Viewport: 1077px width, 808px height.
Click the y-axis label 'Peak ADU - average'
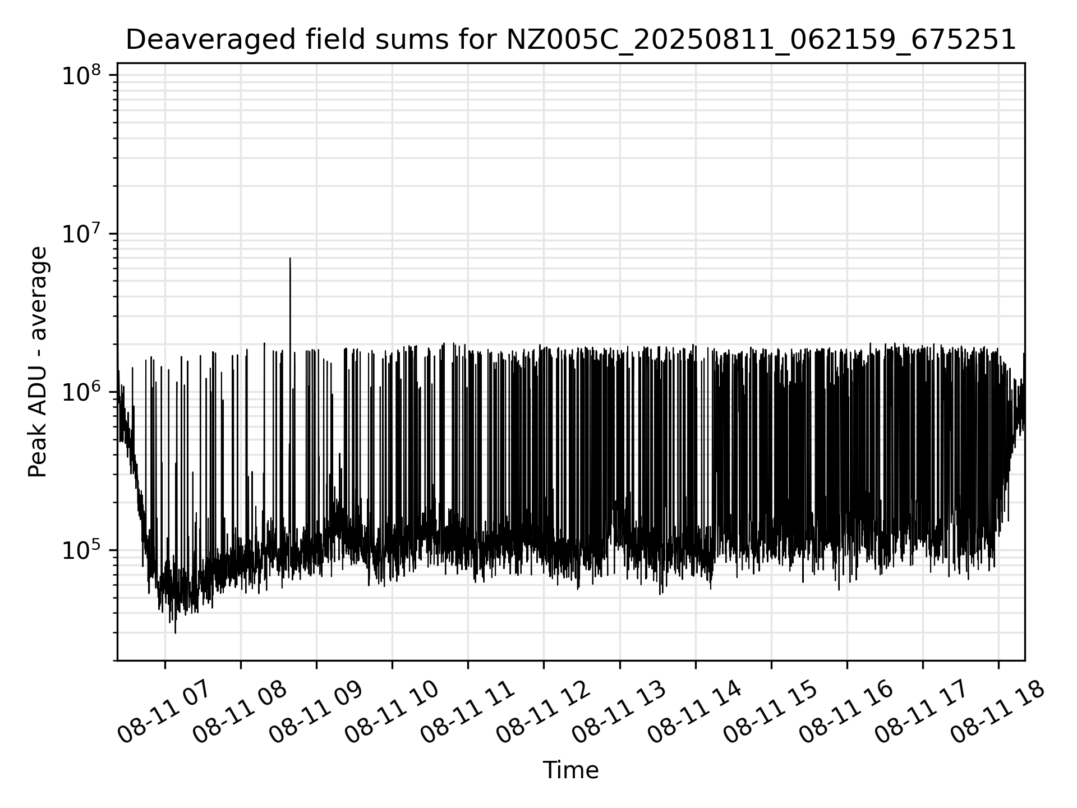pos(38,362)
